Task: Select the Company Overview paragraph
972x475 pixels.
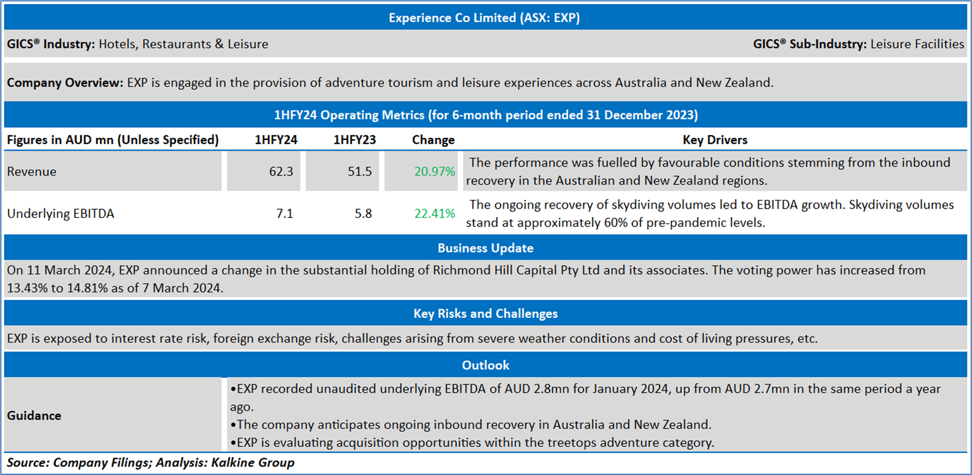Action: 390,83
